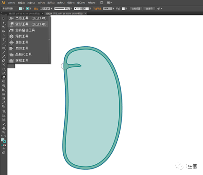The height and width of the screenshot is (175, 203).
Task: Click the orange Opacity link
Action: pyautogui.click(x=97, y=9)
